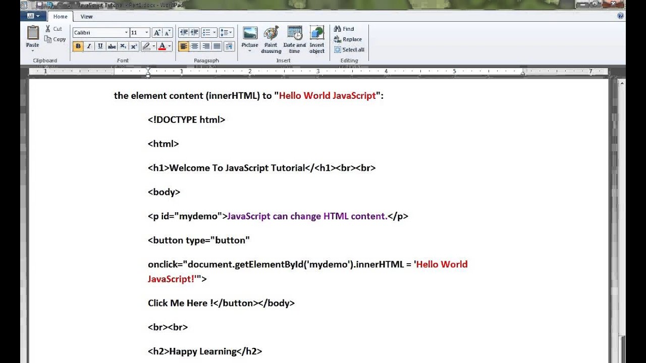The width and height of the screenshot is (646, 363).
Task: Click the "<br><br>" line
Action: point(168,327)
